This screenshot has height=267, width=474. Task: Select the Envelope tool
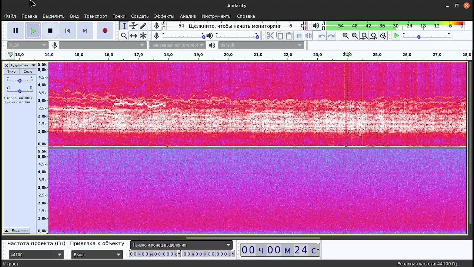point(133,26)
